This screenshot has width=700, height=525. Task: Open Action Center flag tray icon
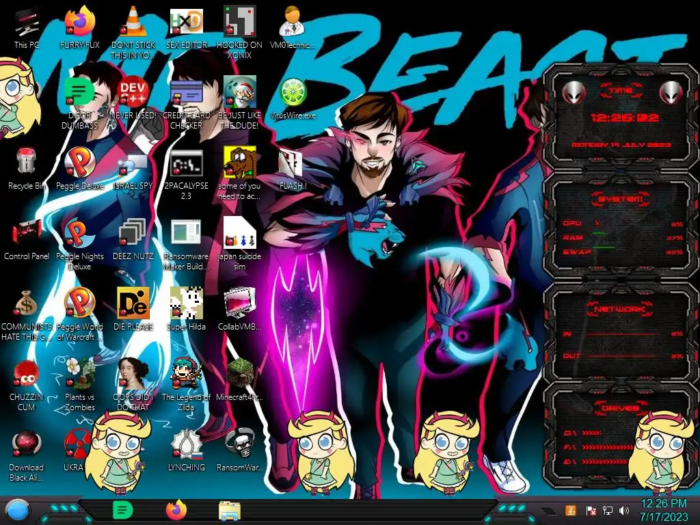coord(591,510)
